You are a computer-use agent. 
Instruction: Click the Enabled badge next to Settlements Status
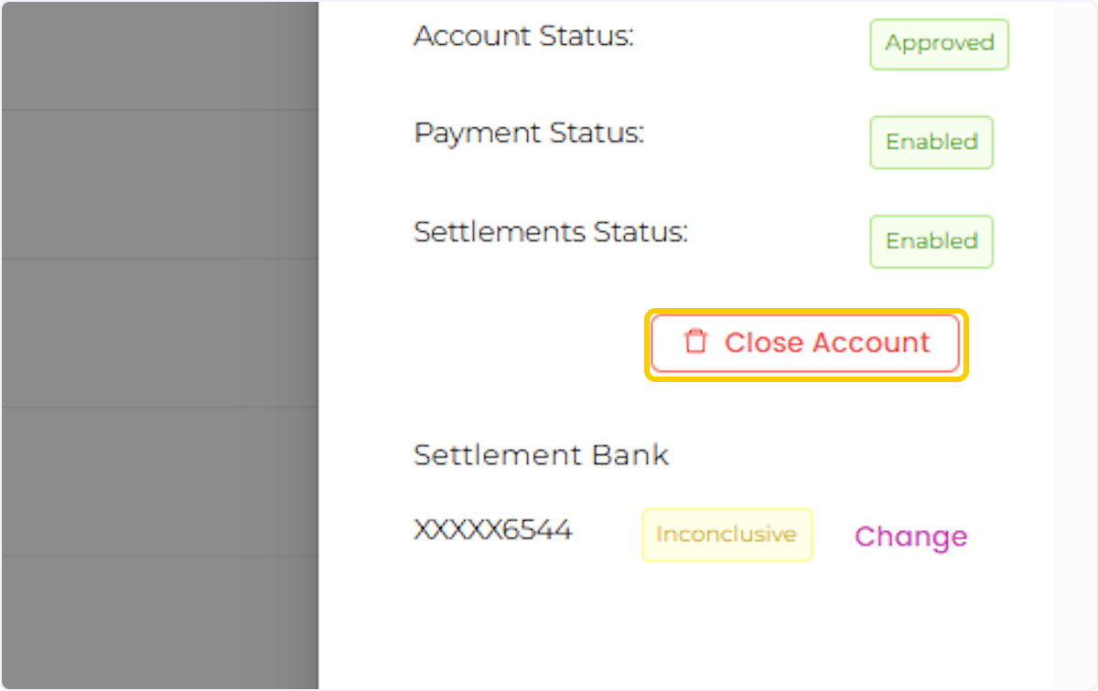(931, 240)
